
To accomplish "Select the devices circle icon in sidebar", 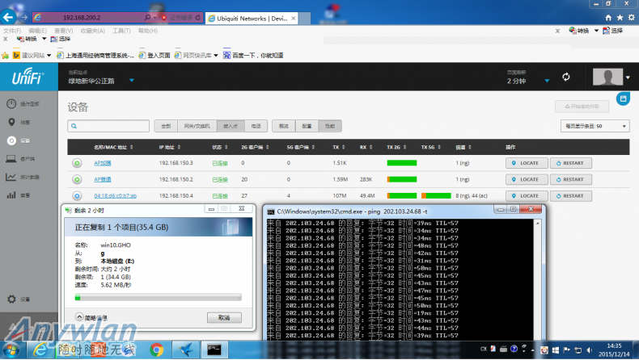I will tap(11, 140).
